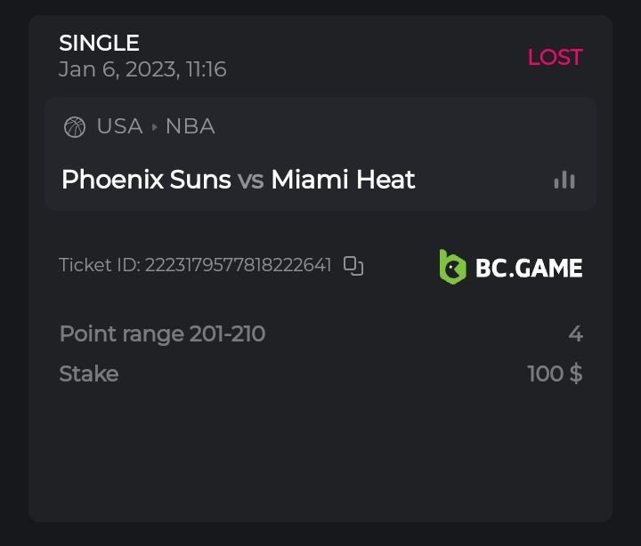This screenshot has height=546, width=641.
Task: Select the USA country breadcrumb
Action: coord(119,126)
